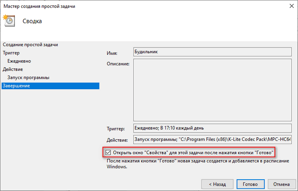298x191 pixels.
Task: Click the trigger field "Ежедневно; В 17:10"
Action: (212, 129)
